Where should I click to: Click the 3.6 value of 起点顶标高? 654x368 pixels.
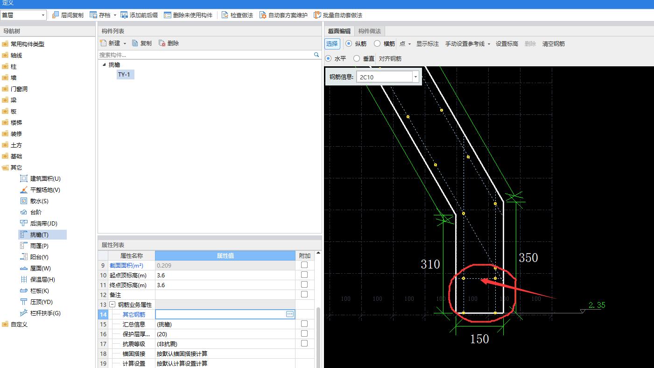[225, 275]
